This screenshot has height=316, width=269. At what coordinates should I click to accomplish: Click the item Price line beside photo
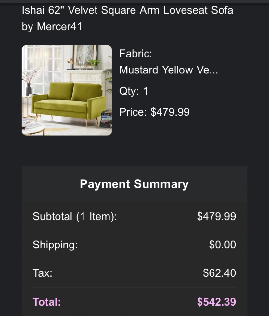(154, 112)
